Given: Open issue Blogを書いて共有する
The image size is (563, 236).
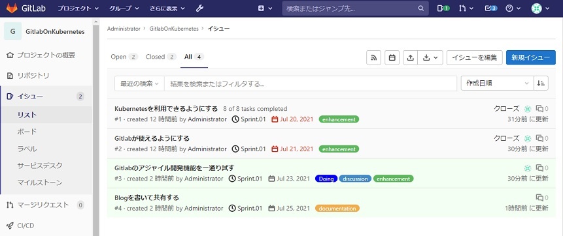Looking at the screenshot, I should click(x=146, y=198).
